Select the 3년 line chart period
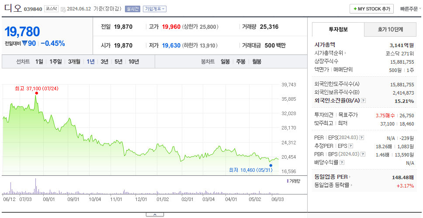 104,61
